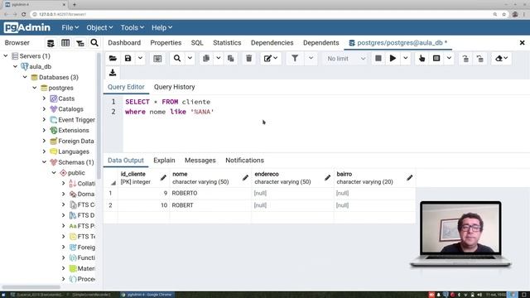The height and width of the screenshot is (298, 530).
Task: Click View Data grid icon in Browser
Action: point(65,43)
